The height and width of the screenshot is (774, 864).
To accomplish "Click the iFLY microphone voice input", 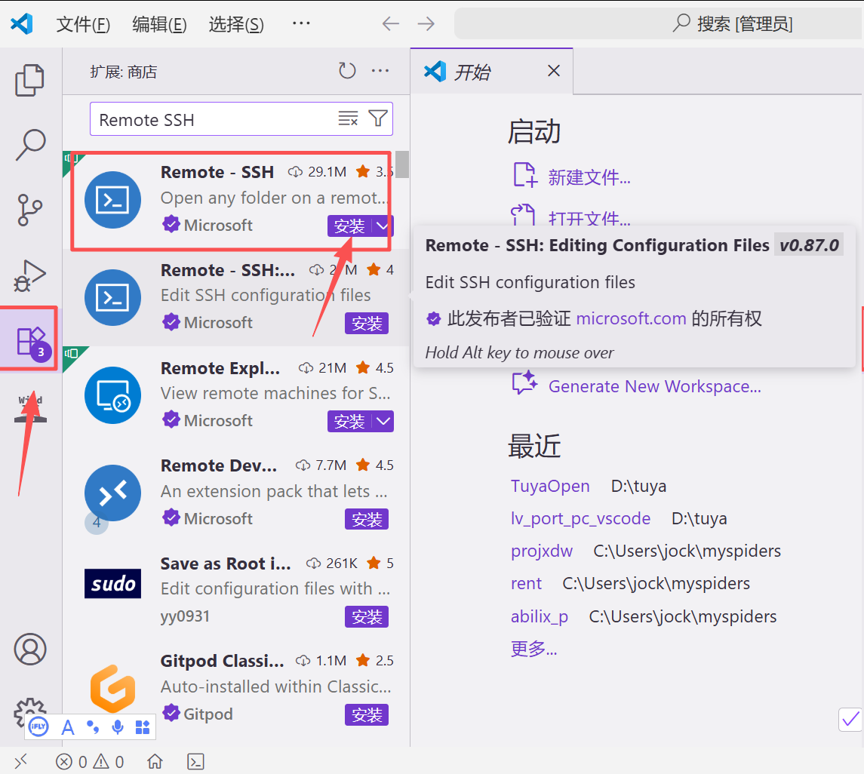I will click(118, 727).
